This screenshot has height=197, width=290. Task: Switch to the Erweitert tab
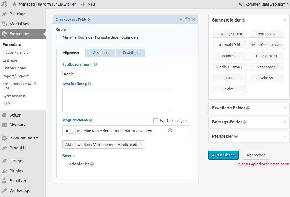tap(130, 53)
